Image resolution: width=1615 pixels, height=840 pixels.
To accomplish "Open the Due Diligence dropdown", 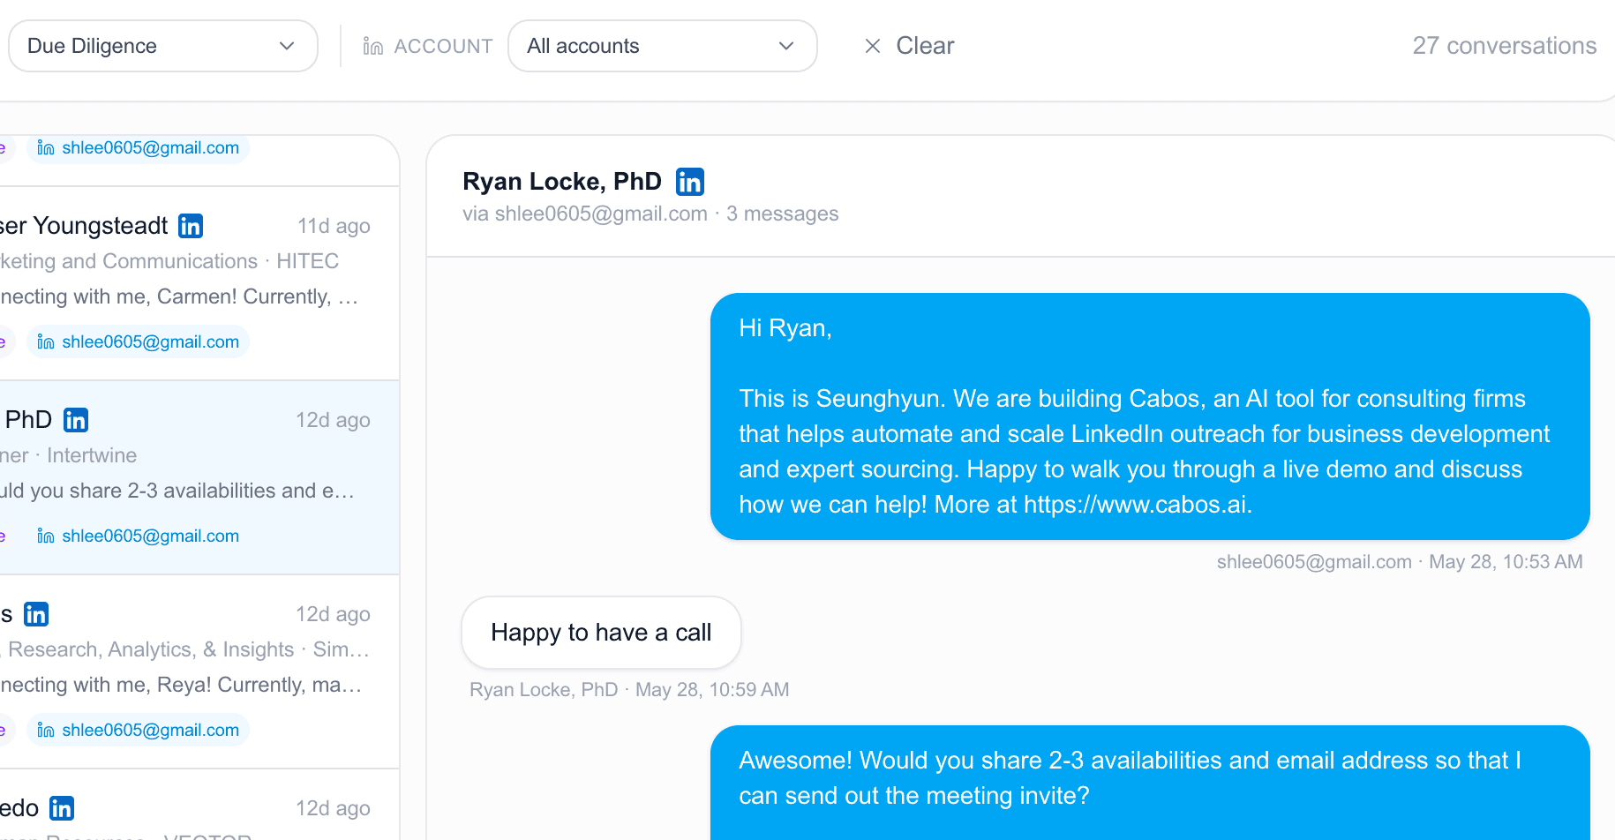I will pos(163,46).
